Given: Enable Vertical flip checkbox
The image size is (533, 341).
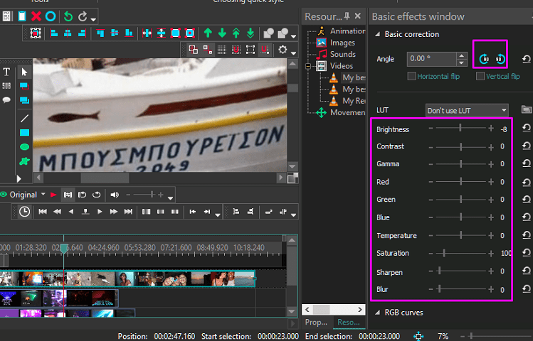Looking at the screenshot, I should click(x=480, y=76).
